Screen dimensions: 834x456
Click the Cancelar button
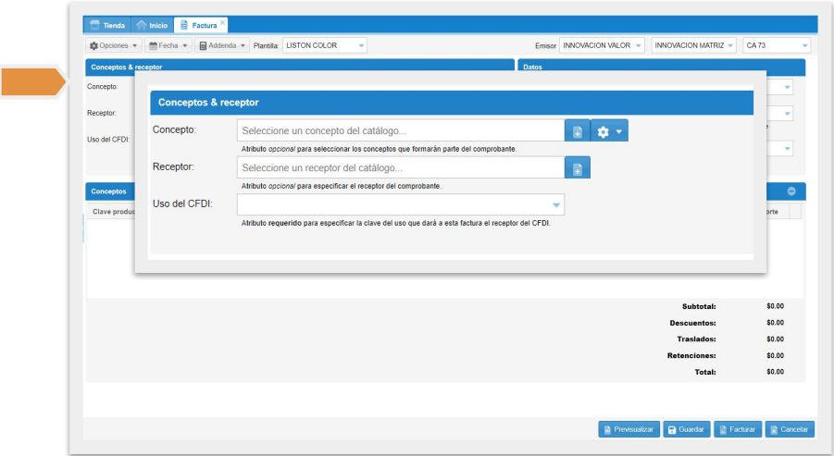click(789, 429)
